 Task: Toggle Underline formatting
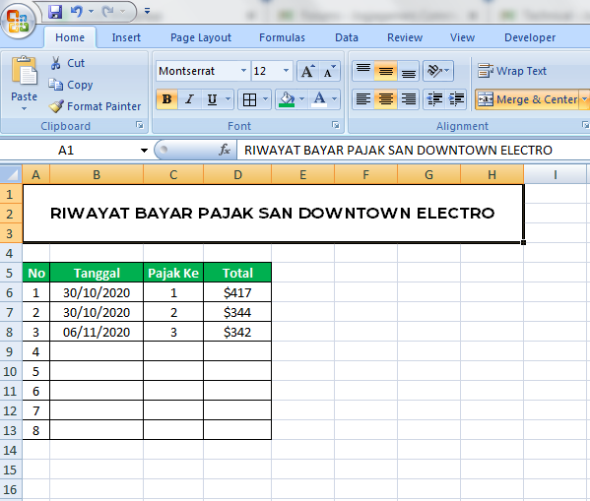(212, 99)
